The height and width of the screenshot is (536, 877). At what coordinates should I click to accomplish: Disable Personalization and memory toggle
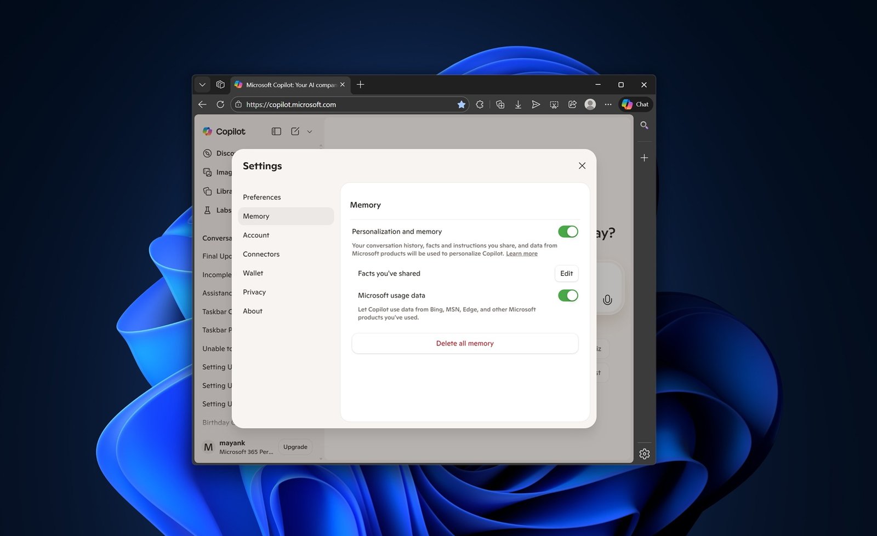click(x=568, y=232)
